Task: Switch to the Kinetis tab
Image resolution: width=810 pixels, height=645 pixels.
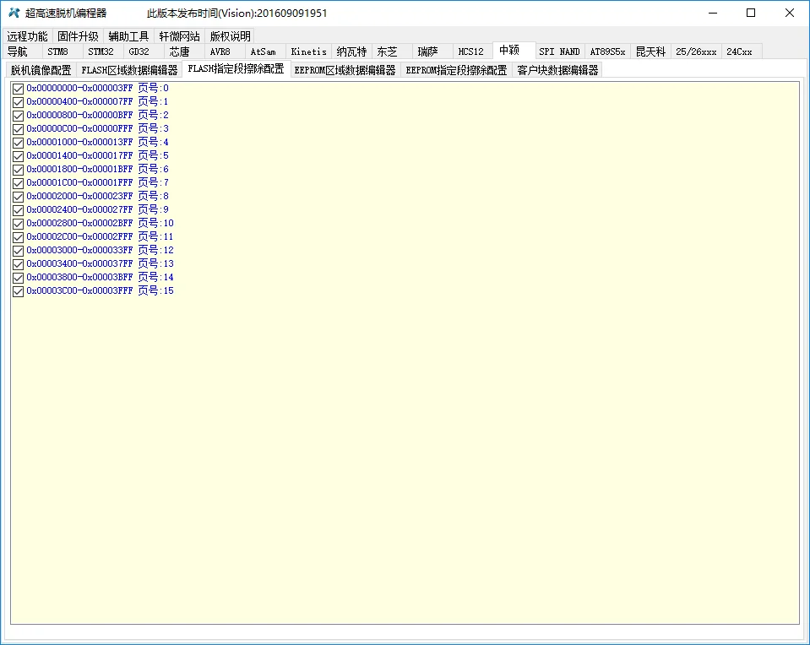Action: [x=309, y=51]
